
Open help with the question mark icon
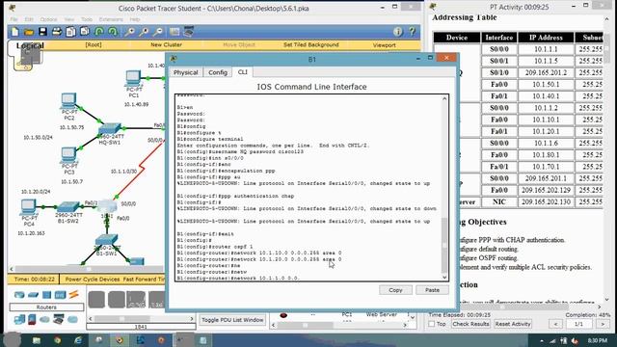coord(412,32)
